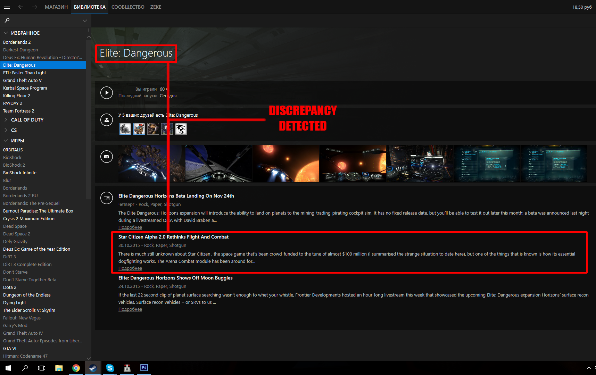Screen dimensions: 596x375
Task: Click the library search magnifier icon
Action: coord(7,20)
